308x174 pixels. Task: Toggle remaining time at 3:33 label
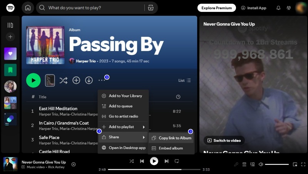[206, 169]
